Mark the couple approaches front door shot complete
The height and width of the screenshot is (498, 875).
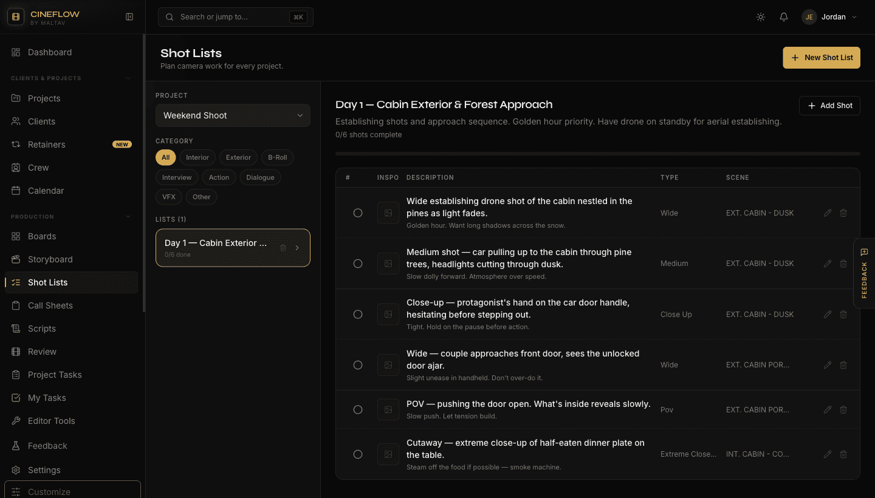[358, 365]
